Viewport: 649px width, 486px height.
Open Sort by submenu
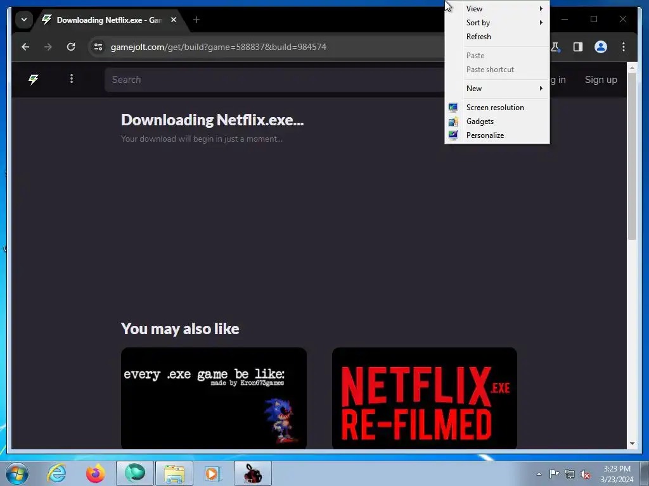497,23
